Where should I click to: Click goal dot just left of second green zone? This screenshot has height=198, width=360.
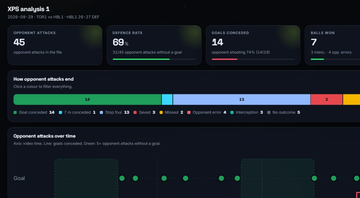click(237, 178)
